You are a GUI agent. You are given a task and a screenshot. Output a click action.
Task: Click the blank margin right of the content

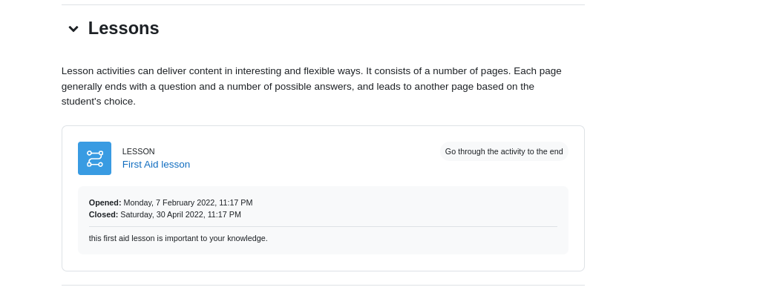pyautogui.click(x=671, y=145)
